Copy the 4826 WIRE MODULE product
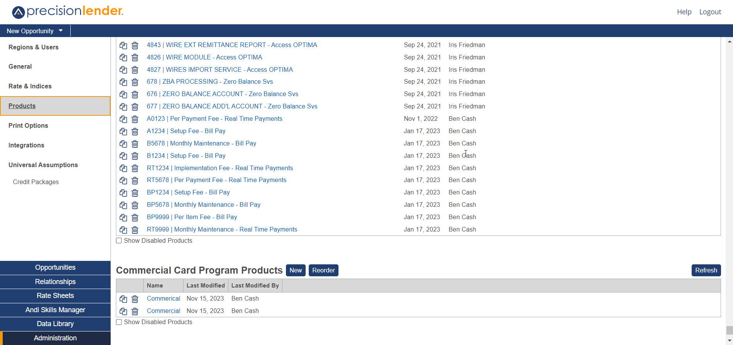This screenshot has width=733, height=345. 123,58
